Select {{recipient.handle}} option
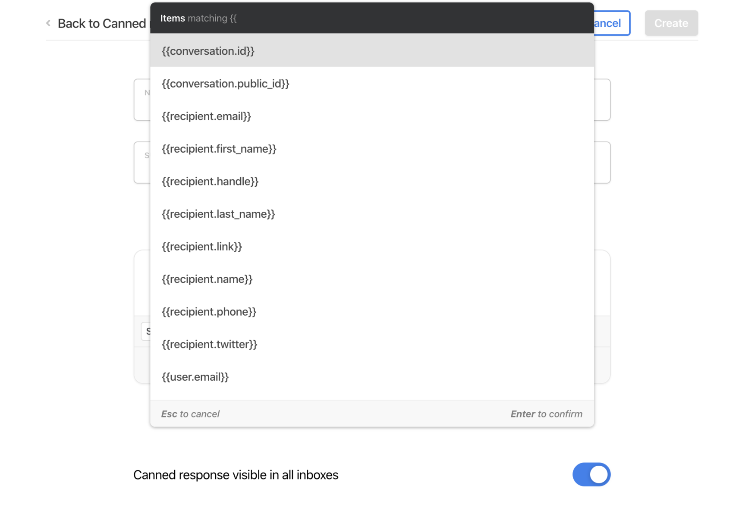The image size is (742, 511). point(210,182)
